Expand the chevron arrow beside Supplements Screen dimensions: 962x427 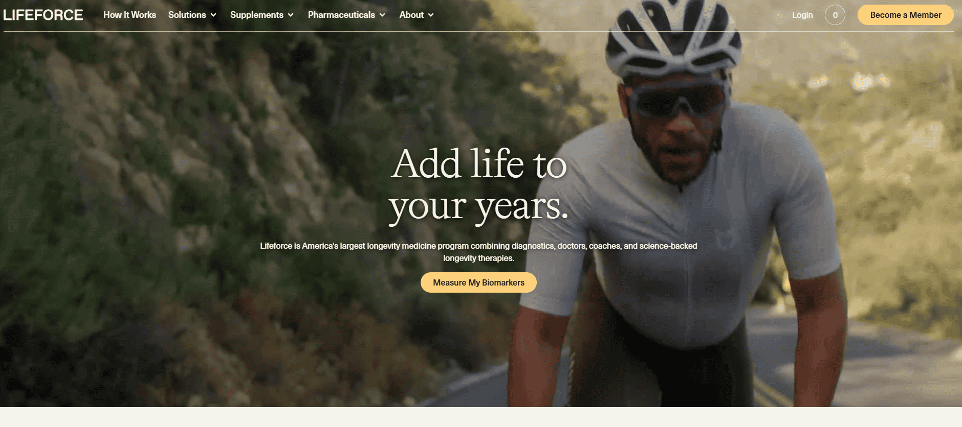click(291, 15)
